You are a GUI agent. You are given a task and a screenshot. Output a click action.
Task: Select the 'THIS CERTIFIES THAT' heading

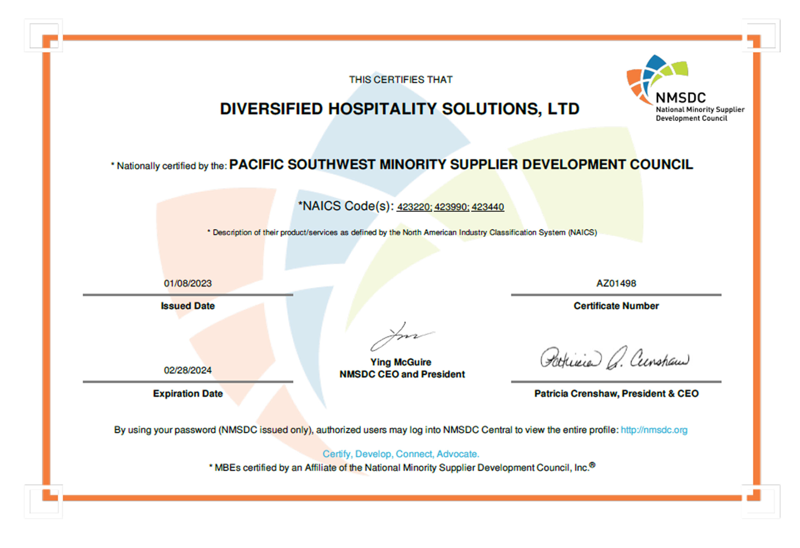tap(400, 80)
